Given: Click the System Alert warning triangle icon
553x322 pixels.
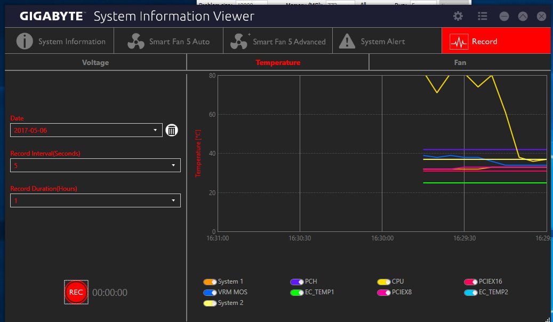Looking at the screenshot, I should (x=347, y=42).
